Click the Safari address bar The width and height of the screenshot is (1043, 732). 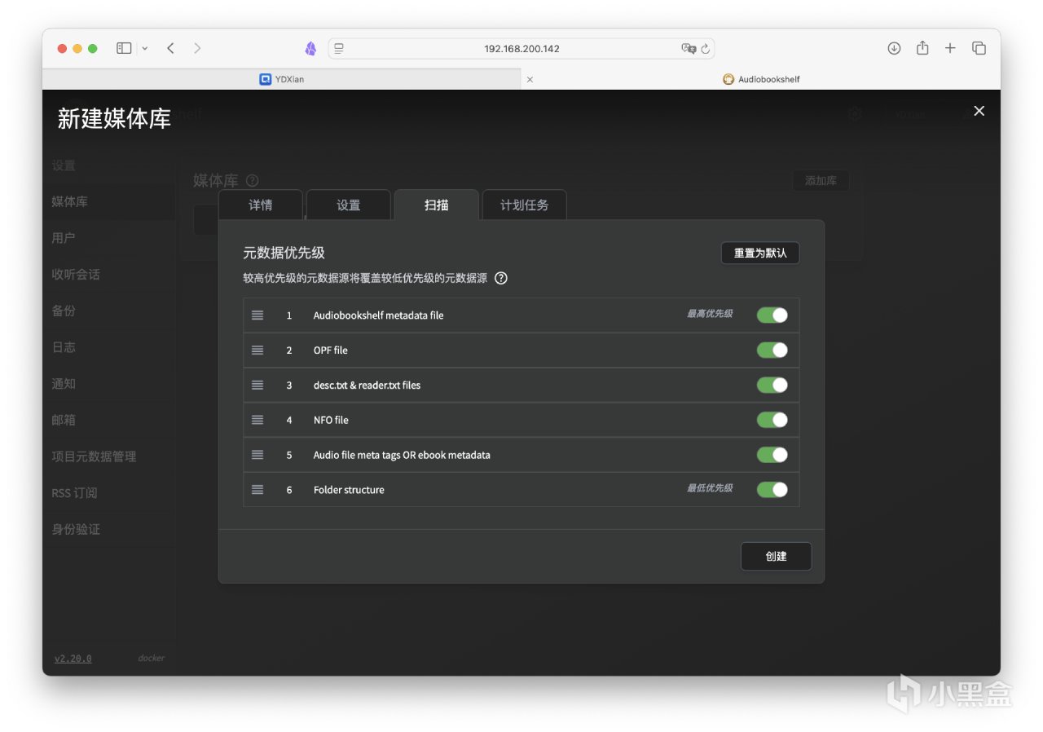pos(522,48)
